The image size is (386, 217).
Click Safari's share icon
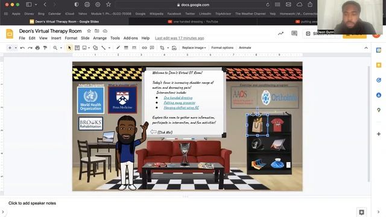[310, 4]
